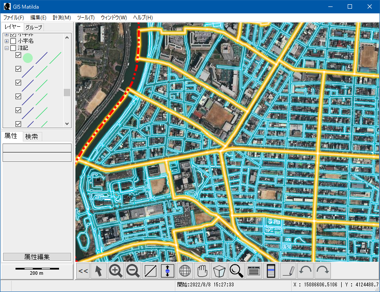This screenshot has height=292, width=380.
Task: Click the layer list scrollbar thumb
Action: coord(67,92)
